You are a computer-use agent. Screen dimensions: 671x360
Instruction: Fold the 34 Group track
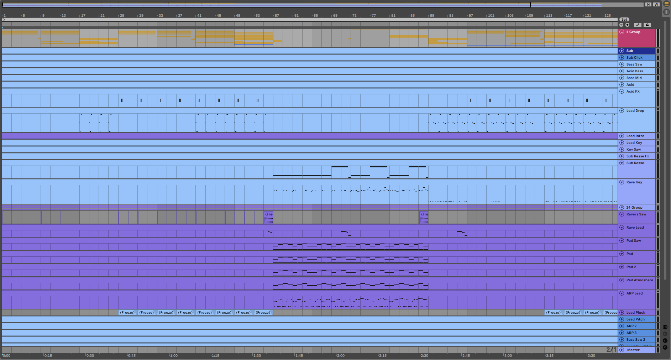click(622, 208)
